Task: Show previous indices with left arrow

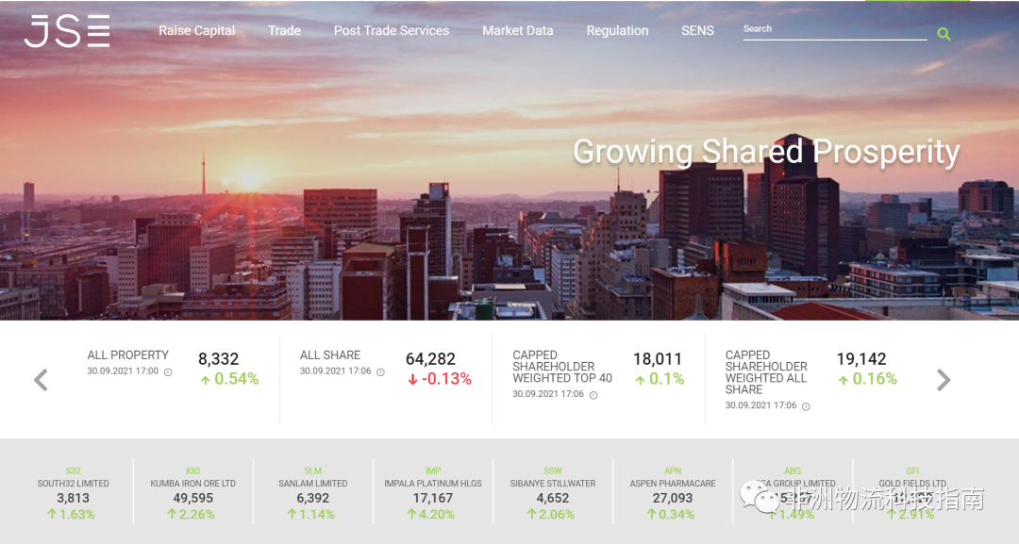Action: (41, 380)
